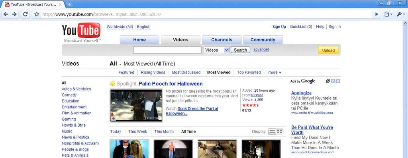Open the Help link
Screen dimensions: 408x158
click(x=320, y=27)
